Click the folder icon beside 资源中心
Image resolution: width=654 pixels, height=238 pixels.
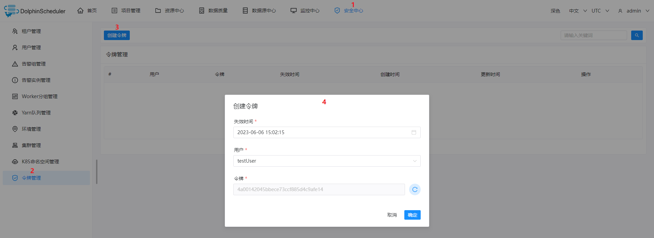tap(158, 11)
